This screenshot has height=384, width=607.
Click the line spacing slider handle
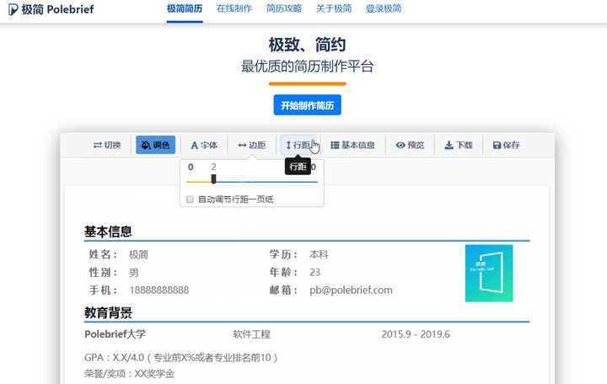[x=213, y=179]
